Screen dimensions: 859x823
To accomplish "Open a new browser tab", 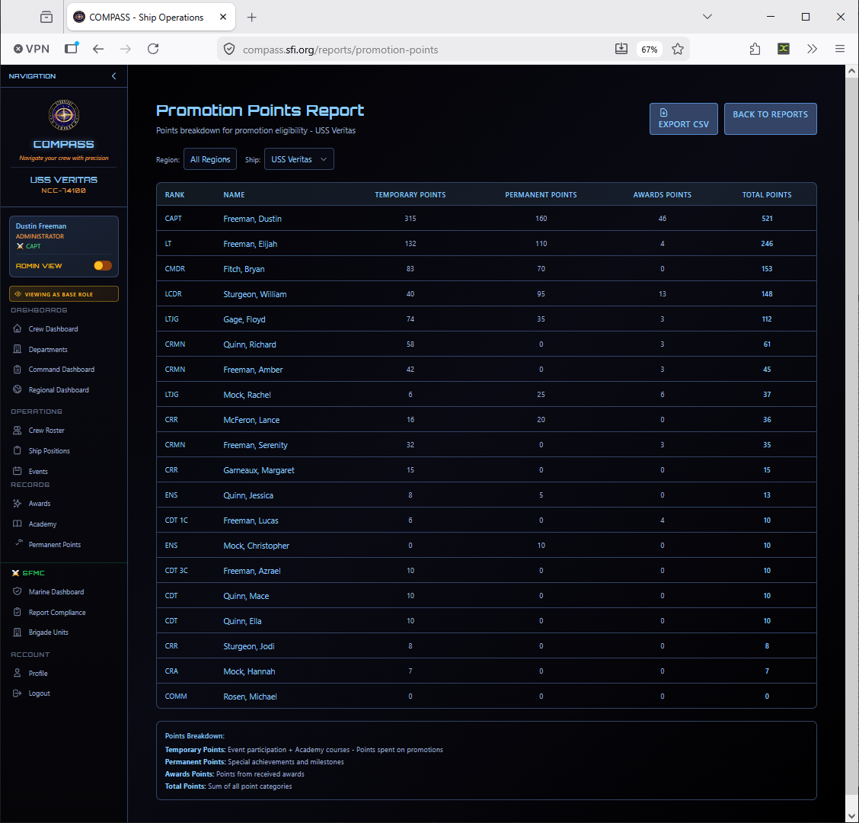I will [251, 17].
